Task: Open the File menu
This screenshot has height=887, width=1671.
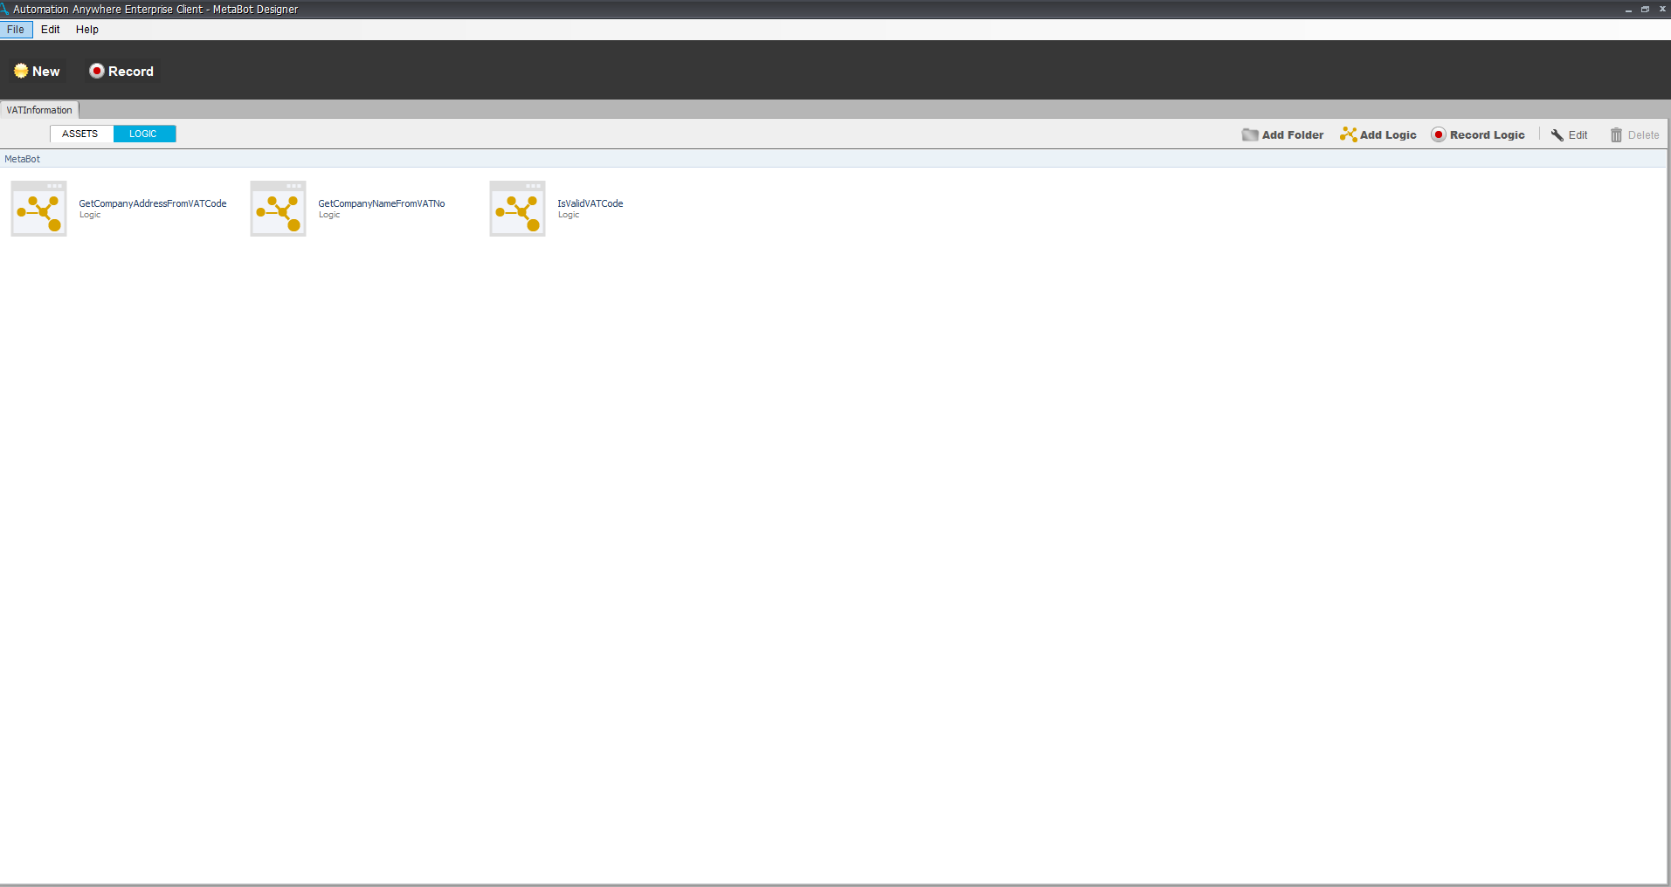Action: coord(16,29)
